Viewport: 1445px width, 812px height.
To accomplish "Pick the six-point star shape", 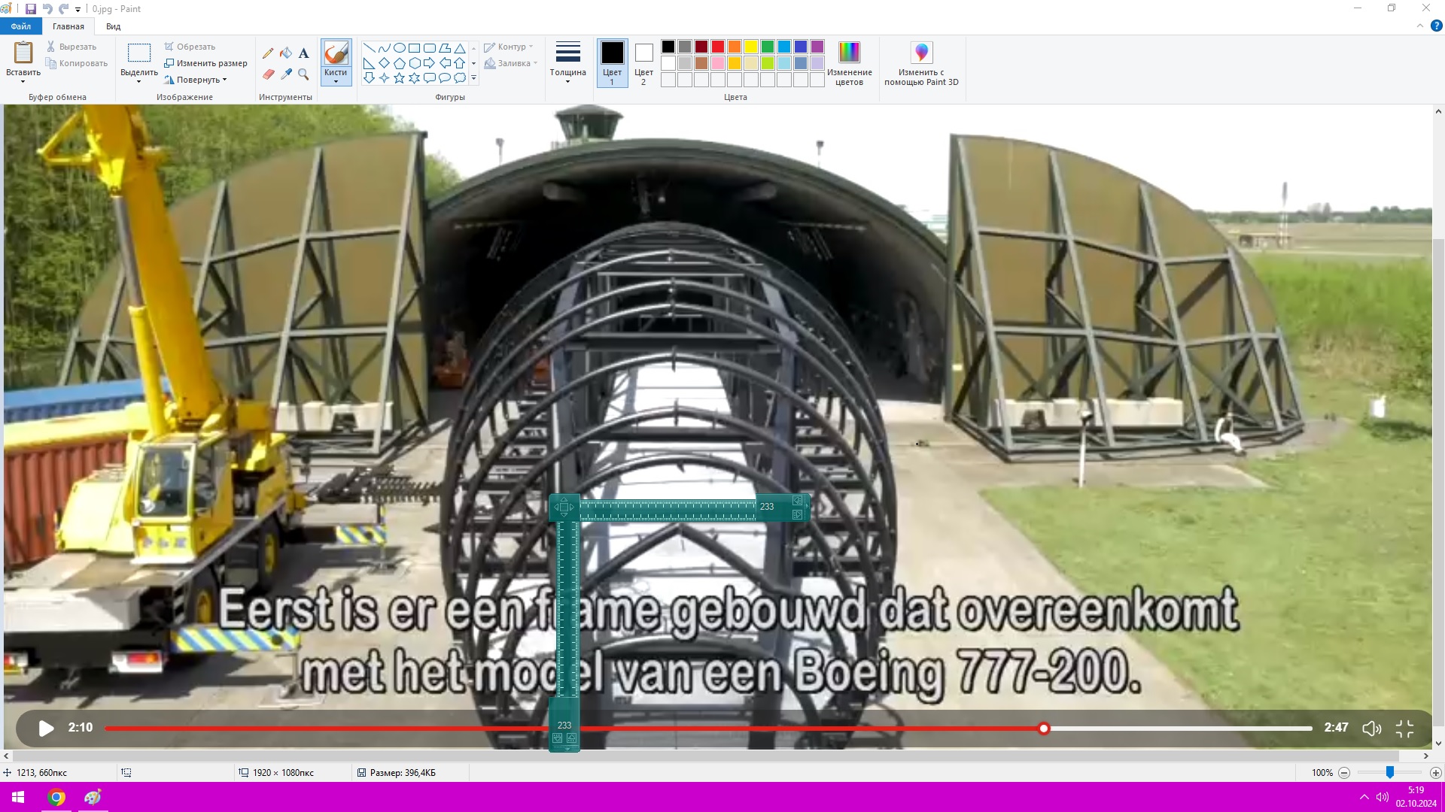I will click(414, 77).
